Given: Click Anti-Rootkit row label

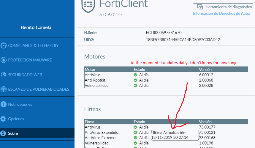Looking at the screenshot, I should pyautogui.click(x=96, y=80).
